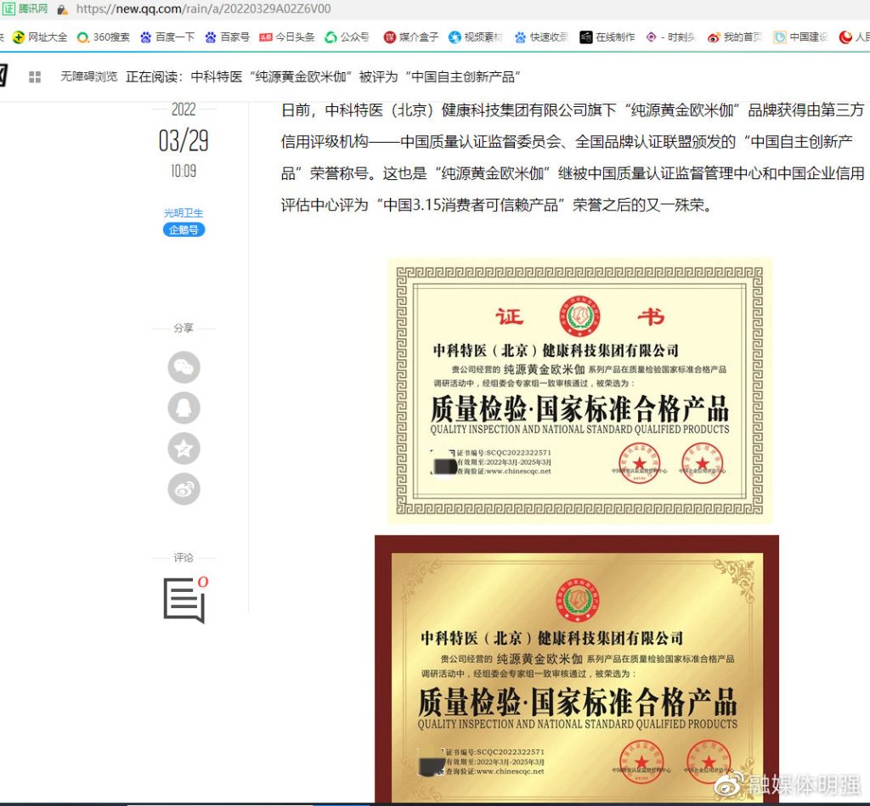
Task: Click the 360搜索 bookmark icon
Action: [83, 37]
